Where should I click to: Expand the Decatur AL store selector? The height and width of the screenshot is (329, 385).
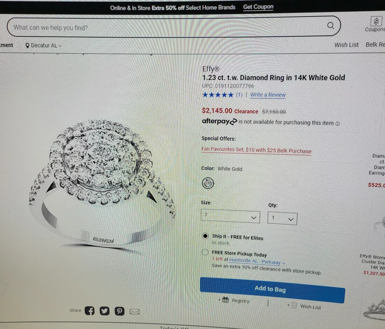point(43,45)
